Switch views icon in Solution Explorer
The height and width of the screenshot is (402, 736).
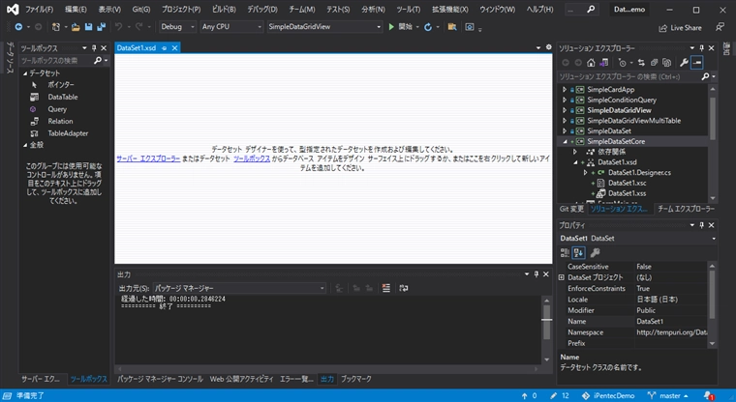604,62
